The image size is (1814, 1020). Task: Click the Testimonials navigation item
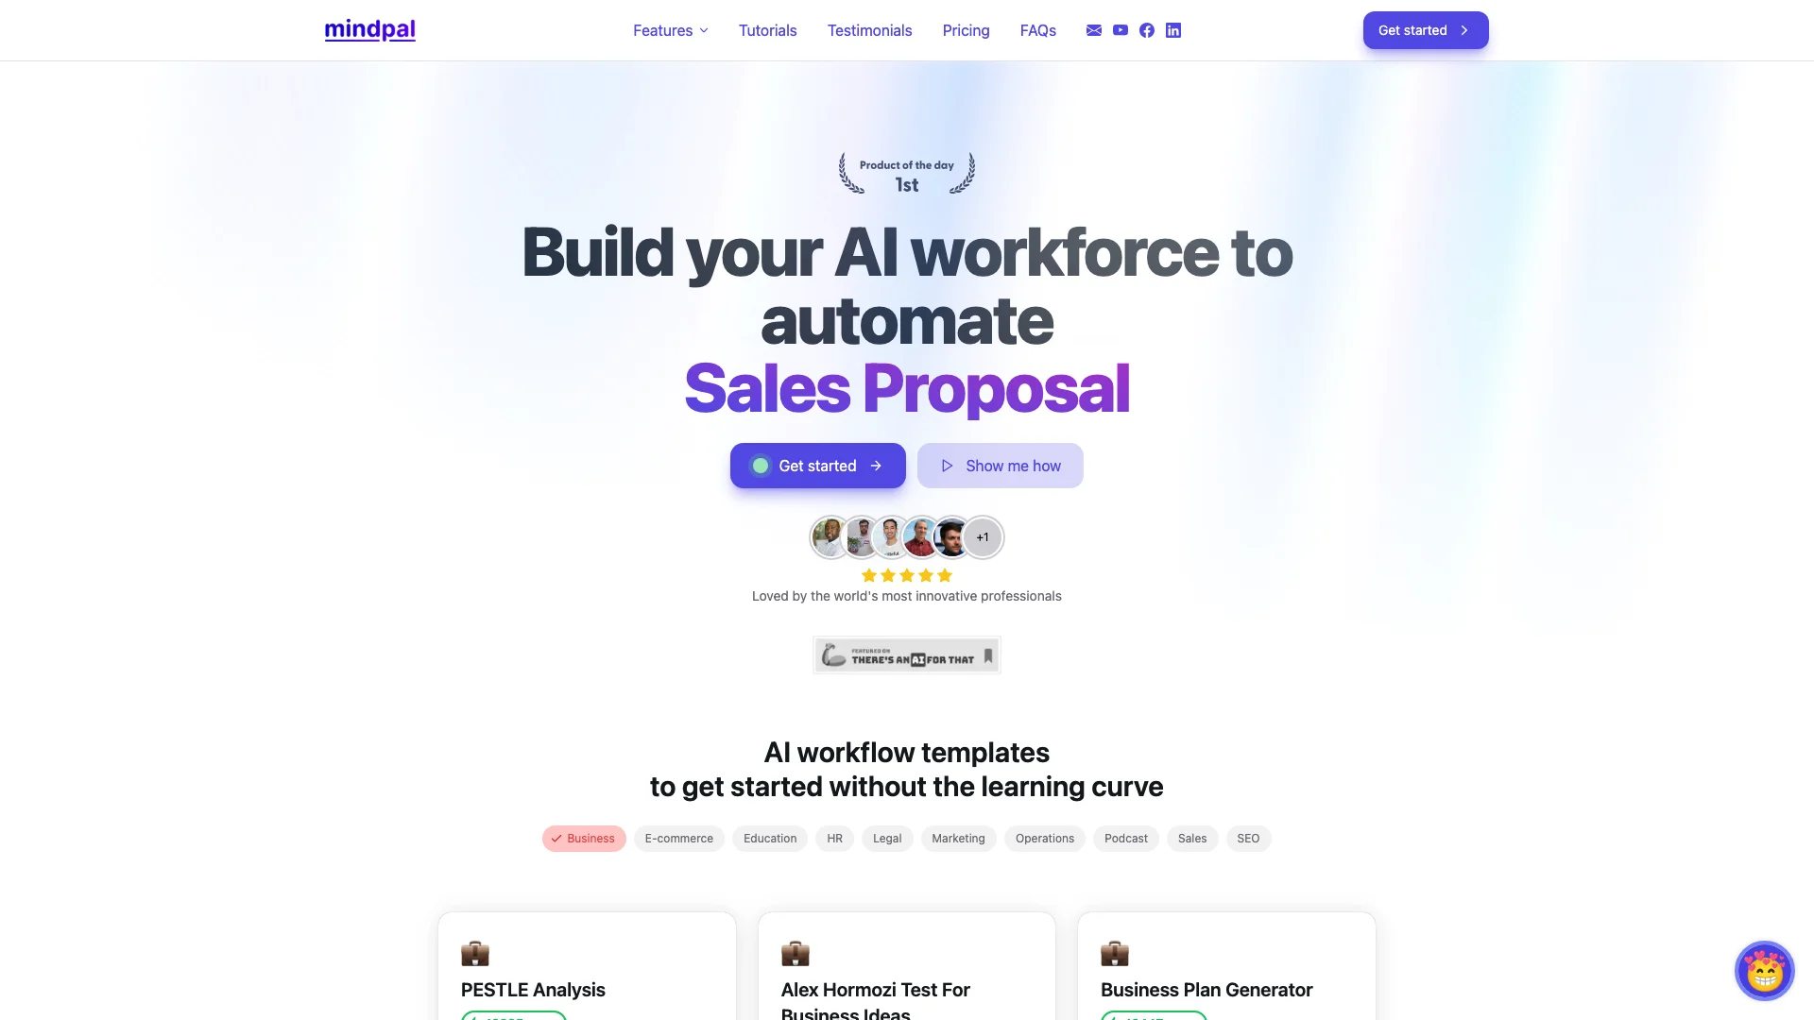pyautogui.click(x=869, y=30)
